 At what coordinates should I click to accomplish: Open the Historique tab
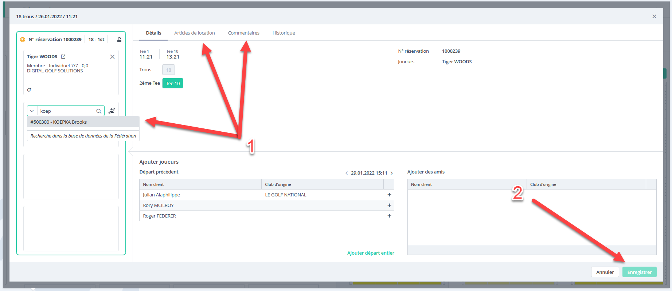click(284, 33)
